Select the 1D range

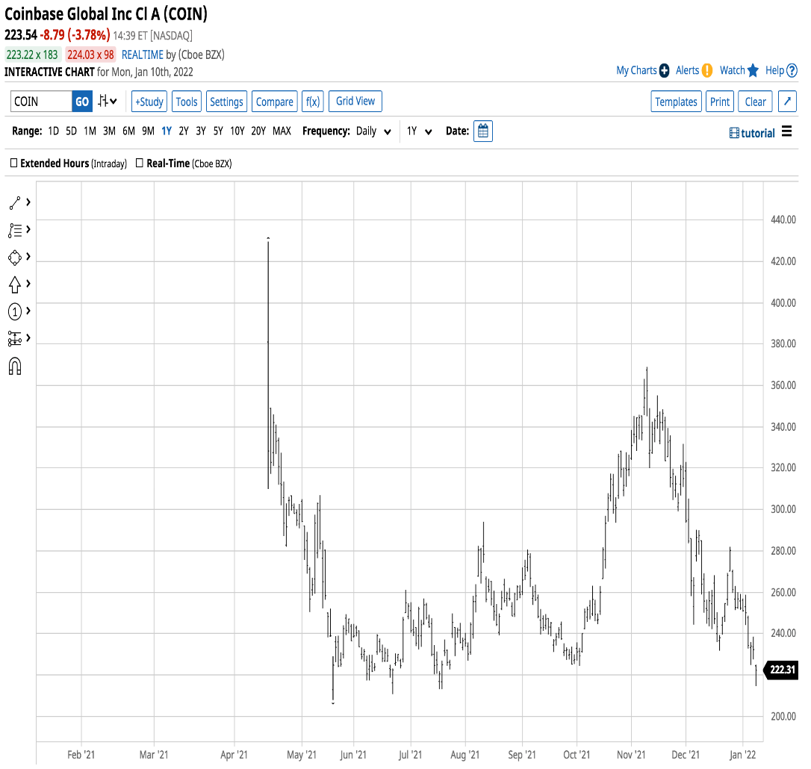53,131
